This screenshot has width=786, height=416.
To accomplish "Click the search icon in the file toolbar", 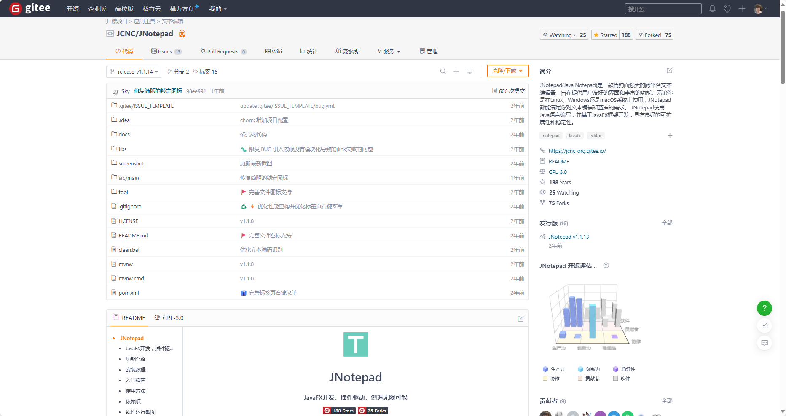I will point(443,72).
